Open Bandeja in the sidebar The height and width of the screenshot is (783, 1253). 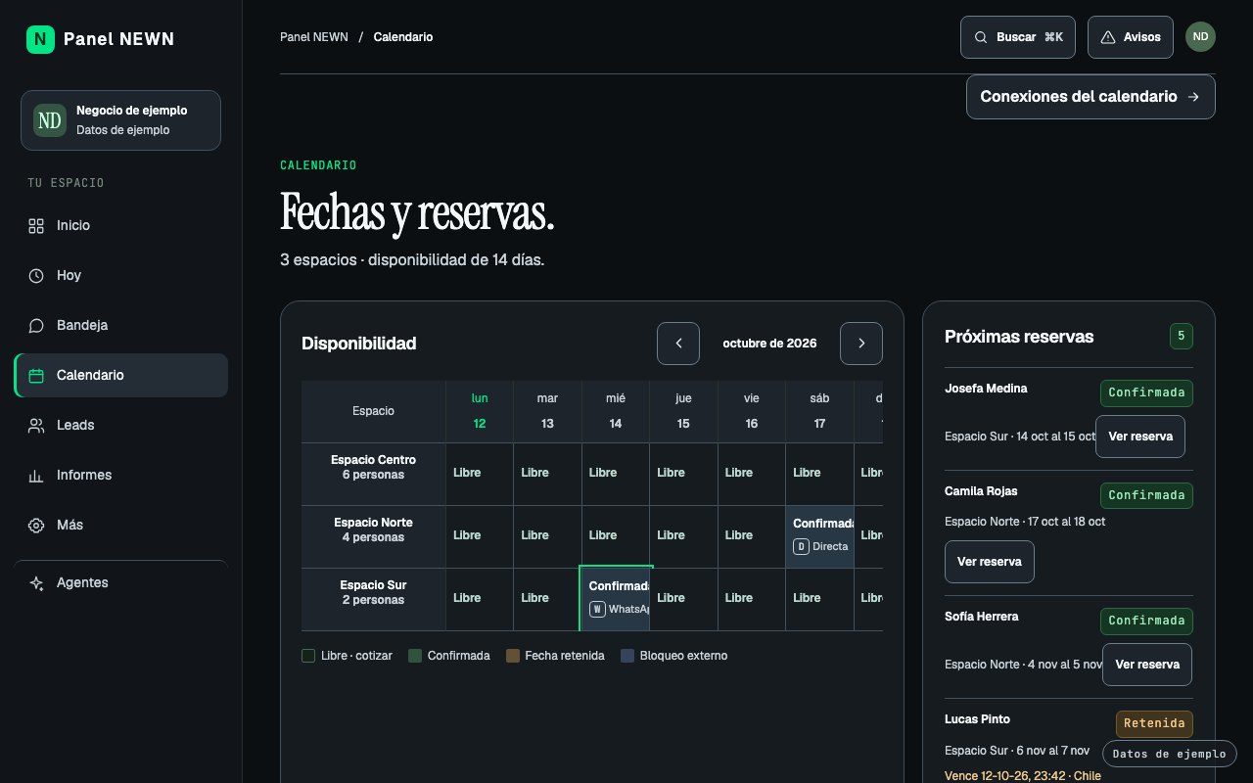(x=121, y=326)
